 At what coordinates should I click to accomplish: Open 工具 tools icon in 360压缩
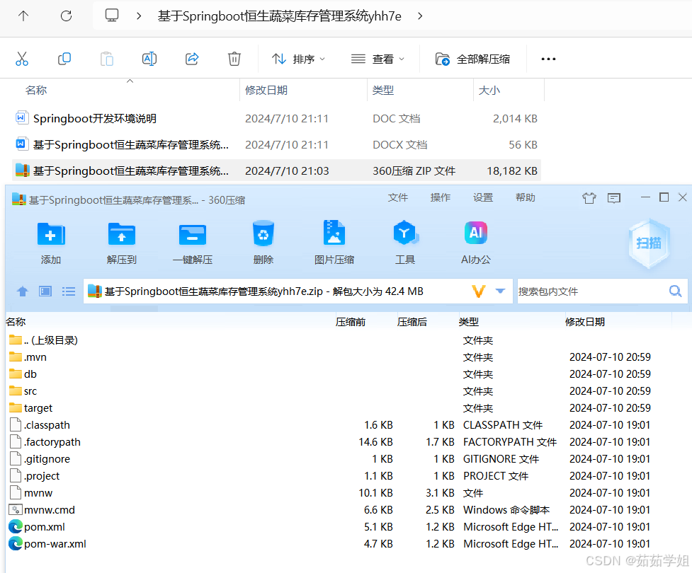[405, 243]
